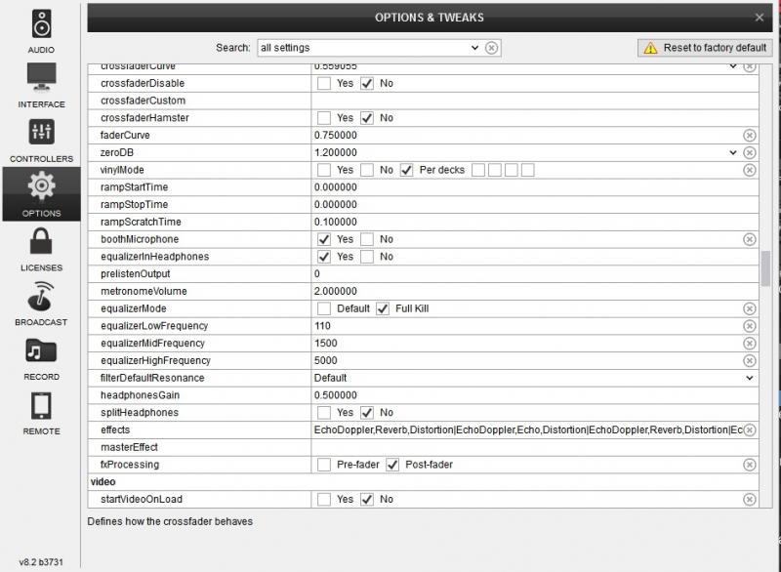Reset fxProcessing with its X icon
Screen dimensions: 781x572
749,465
